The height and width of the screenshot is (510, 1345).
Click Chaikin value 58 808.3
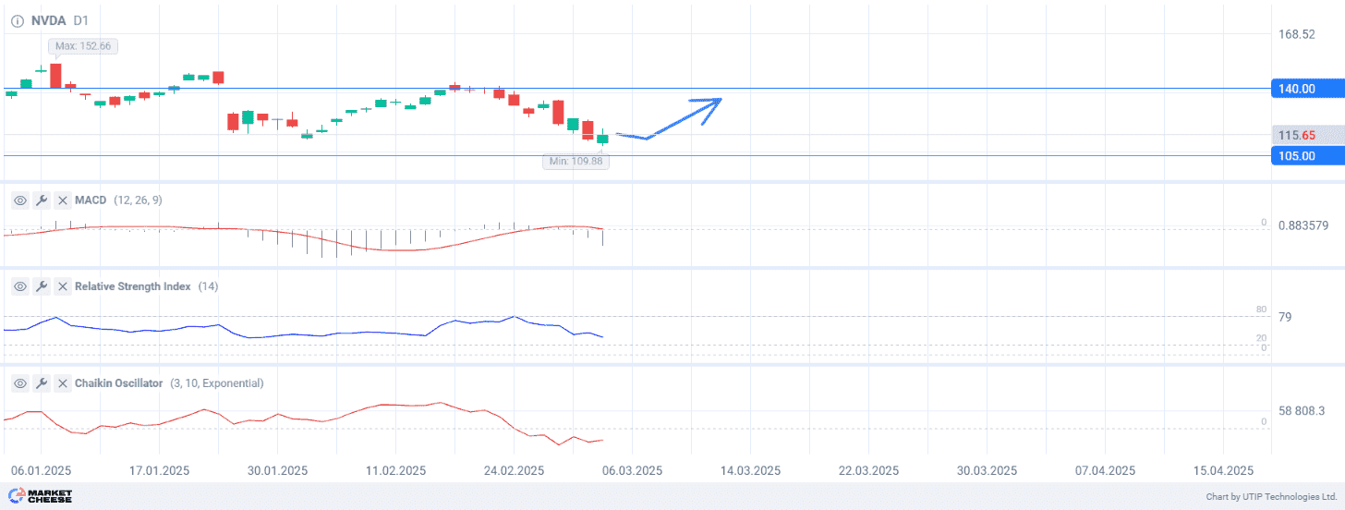point(1302,410)
